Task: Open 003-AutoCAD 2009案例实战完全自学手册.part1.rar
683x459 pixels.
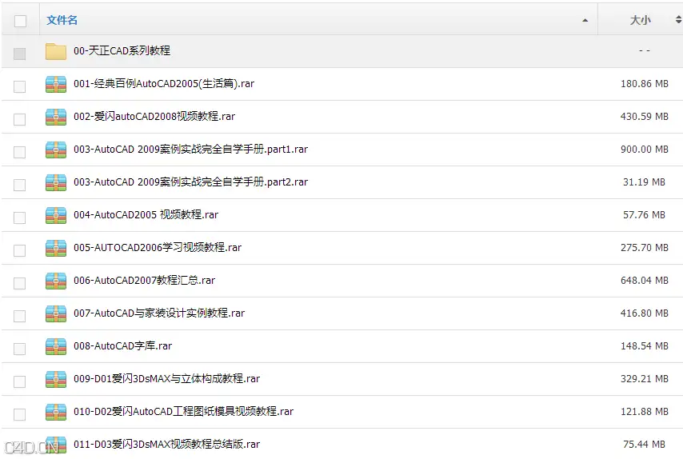Action: tap(191, 149)
